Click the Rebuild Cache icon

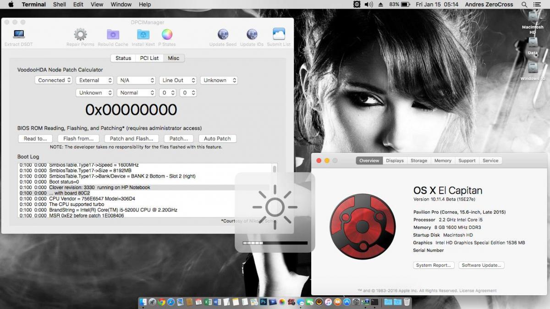coord(113,34)
